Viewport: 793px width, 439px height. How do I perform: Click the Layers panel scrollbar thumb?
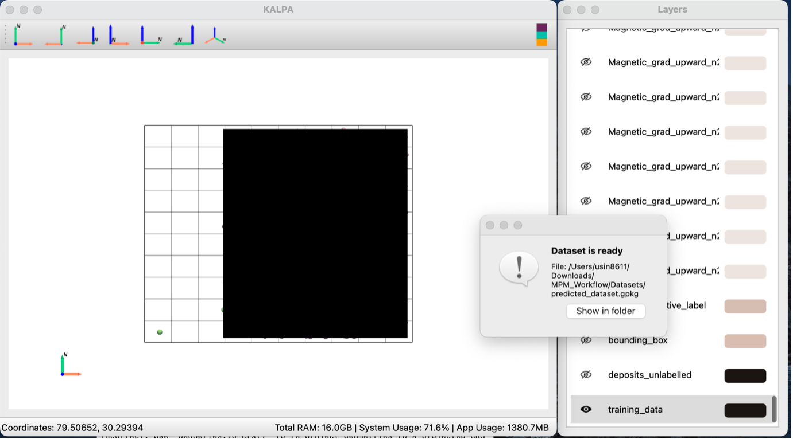click(x=774, y=409)
